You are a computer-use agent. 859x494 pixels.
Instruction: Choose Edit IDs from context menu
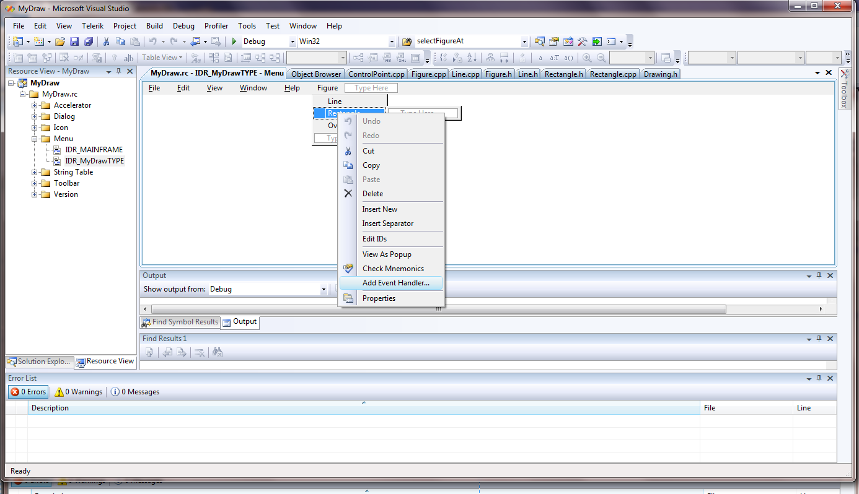pos(392,239)
